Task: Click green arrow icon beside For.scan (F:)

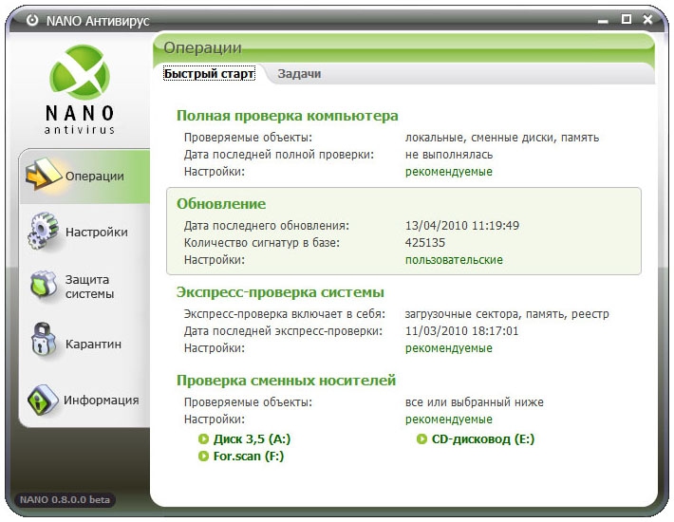Action: (203, 457)
